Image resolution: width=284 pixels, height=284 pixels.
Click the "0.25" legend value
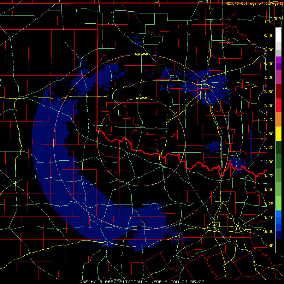pyautogui.click(x=269, y=204)
